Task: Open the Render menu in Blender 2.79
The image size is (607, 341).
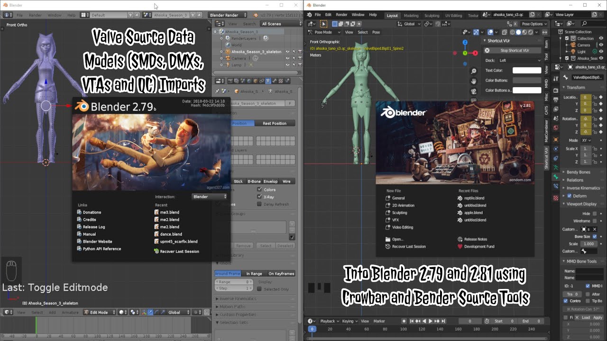Action: click(35, 15)
